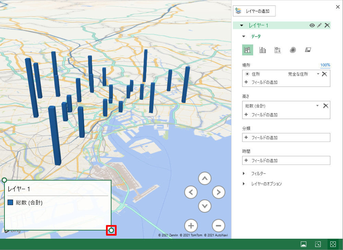Delete レイヤー 1 with the X icon

point(327,25)
